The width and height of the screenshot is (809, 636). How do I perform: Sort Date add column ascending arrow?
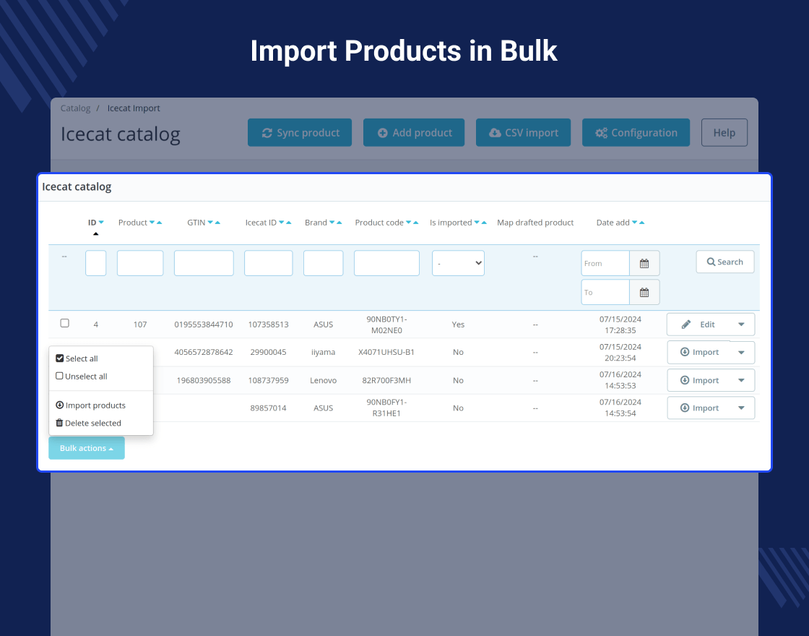(642, 223)
